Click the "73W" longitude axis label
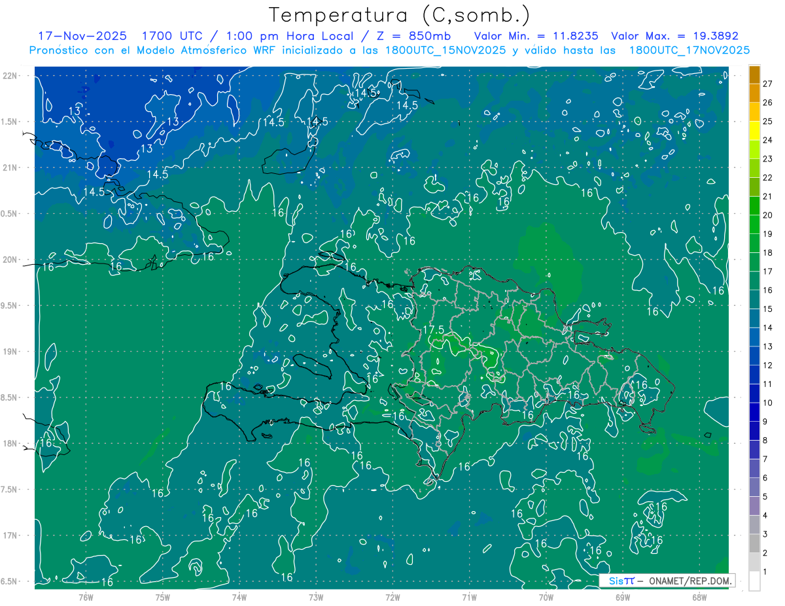 pyautogui.click(x=316, y=597)
